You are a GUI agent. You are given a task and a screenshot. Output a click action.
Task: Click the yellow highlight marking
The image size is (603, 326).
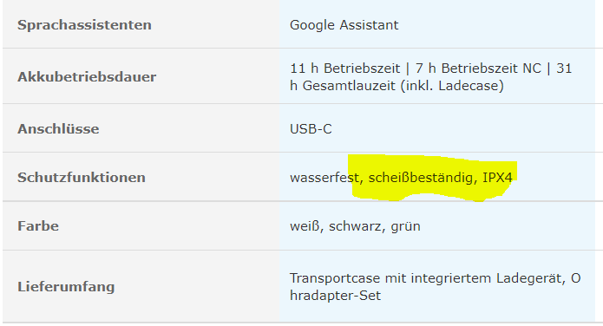(433, 178)
